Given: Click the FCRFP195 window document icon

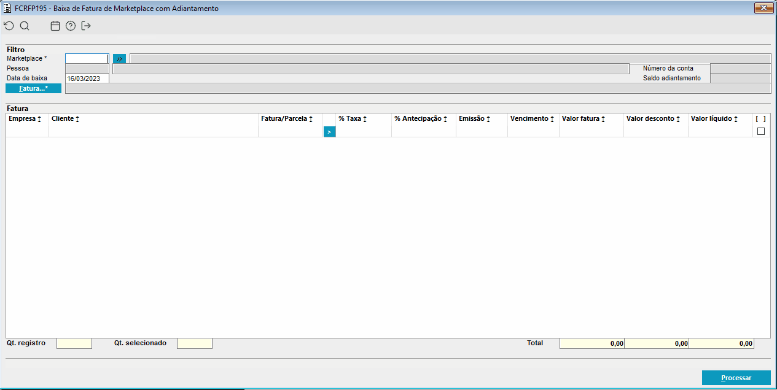Looking at the screenshot, I should coord(7,9).
